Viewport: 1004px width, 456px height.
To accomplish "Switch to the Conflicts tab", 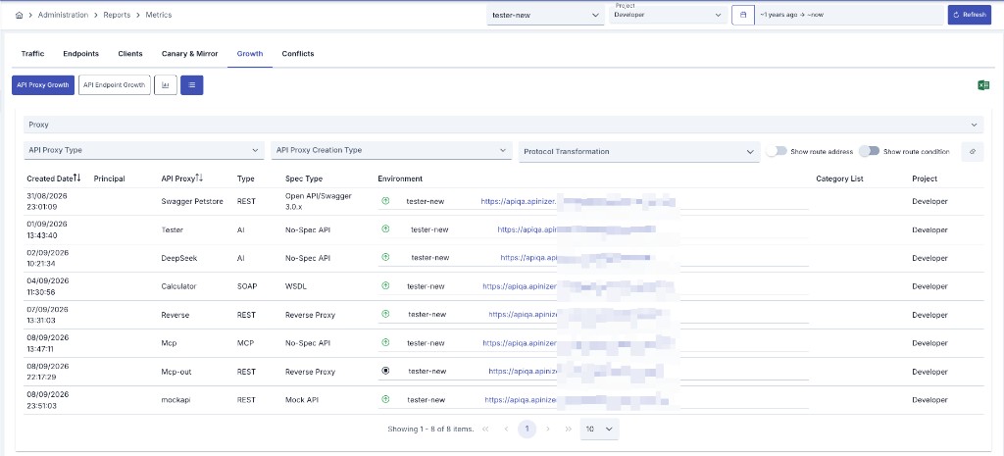I will (298, 54).
